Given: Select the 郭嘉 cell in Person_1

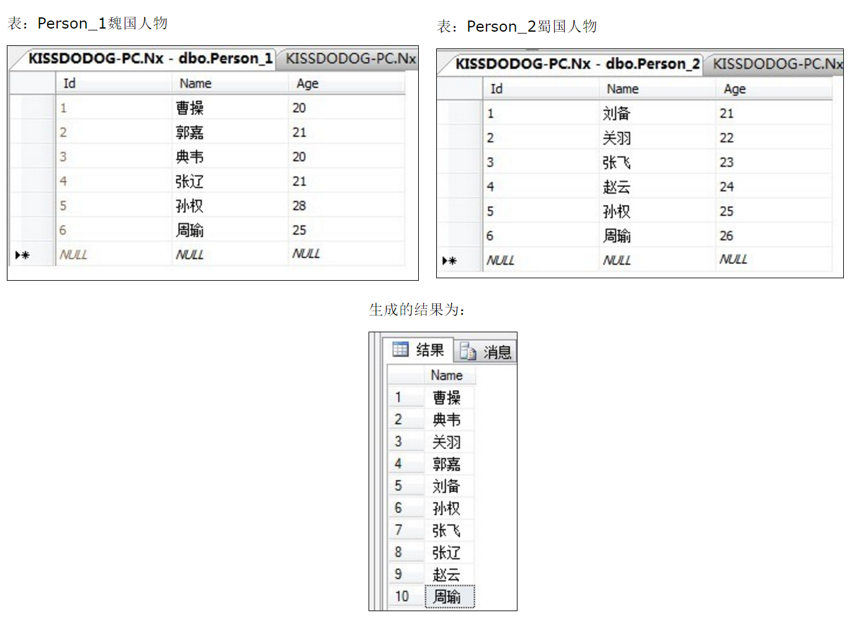Looking at the screenshot, I should click(x=230, y=132).
